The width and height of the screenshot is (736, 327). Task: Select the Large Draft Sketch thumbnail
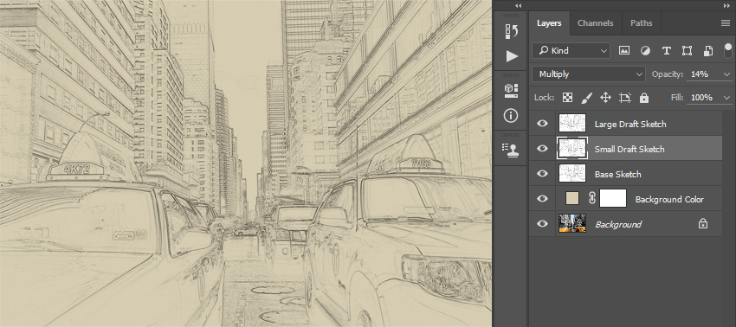click(x=572, y=124)
